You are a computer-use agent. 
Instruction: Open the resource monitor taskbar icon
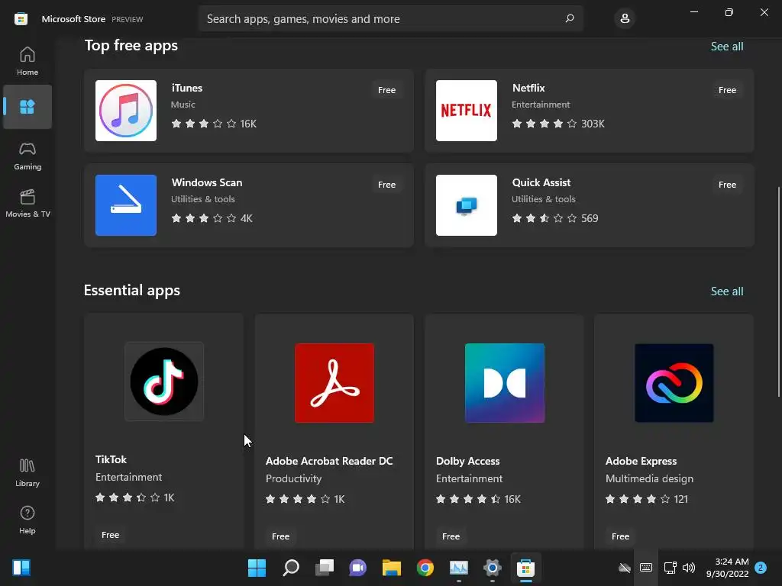pos(459,568)
